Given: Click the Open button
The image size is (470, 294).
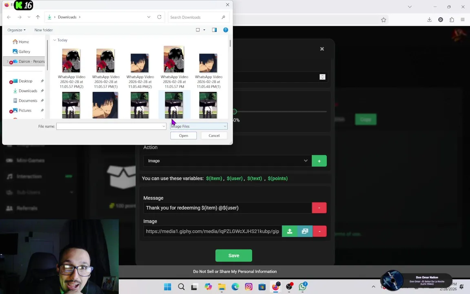Looking at the screenshot, I should (x=184, y=136).
